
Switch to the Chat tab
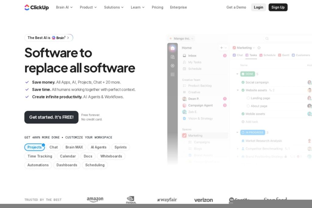coord(238,55)
